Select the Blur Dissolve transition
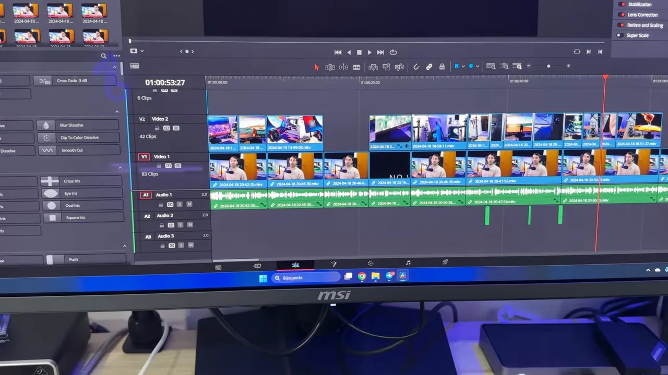This screenshot has height=375, width=668. pos(77,125)
